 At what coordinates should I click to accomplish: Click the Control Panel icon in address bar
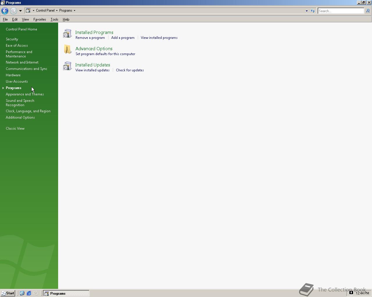click(x=28, y=10)
